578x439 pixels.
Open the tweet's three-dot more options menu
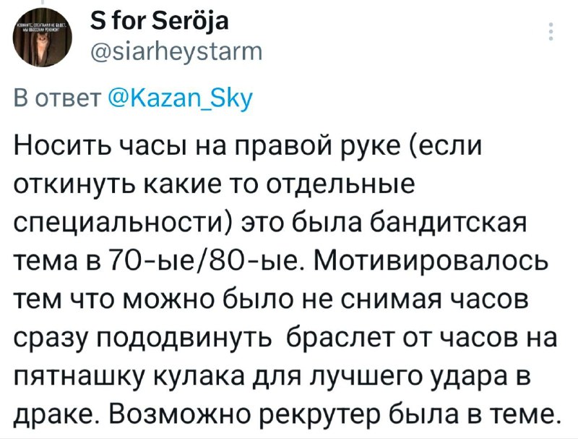551,31
